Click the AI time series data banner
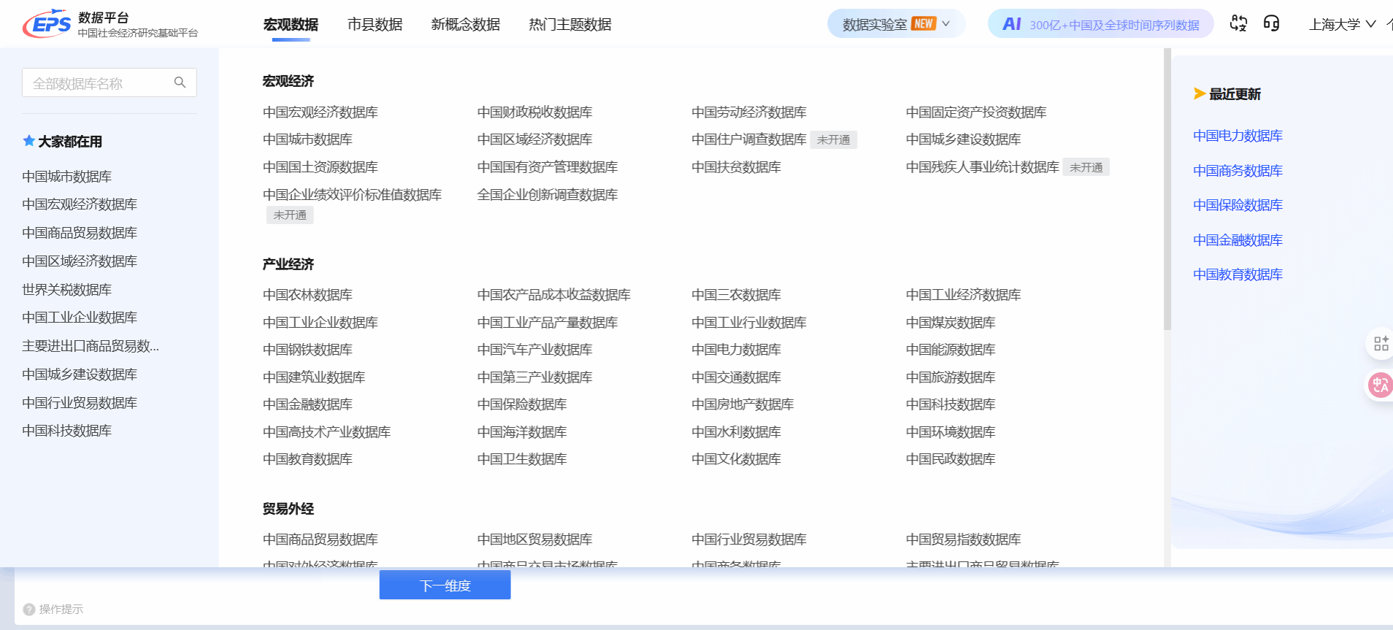The height and width of the screenshot is (630, 1393). point(1100,24)
